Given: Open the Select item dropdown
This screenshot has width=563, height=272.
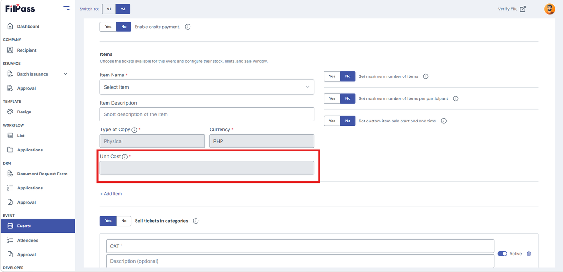Looking at the screenshot, I should (x=207, y=87).
